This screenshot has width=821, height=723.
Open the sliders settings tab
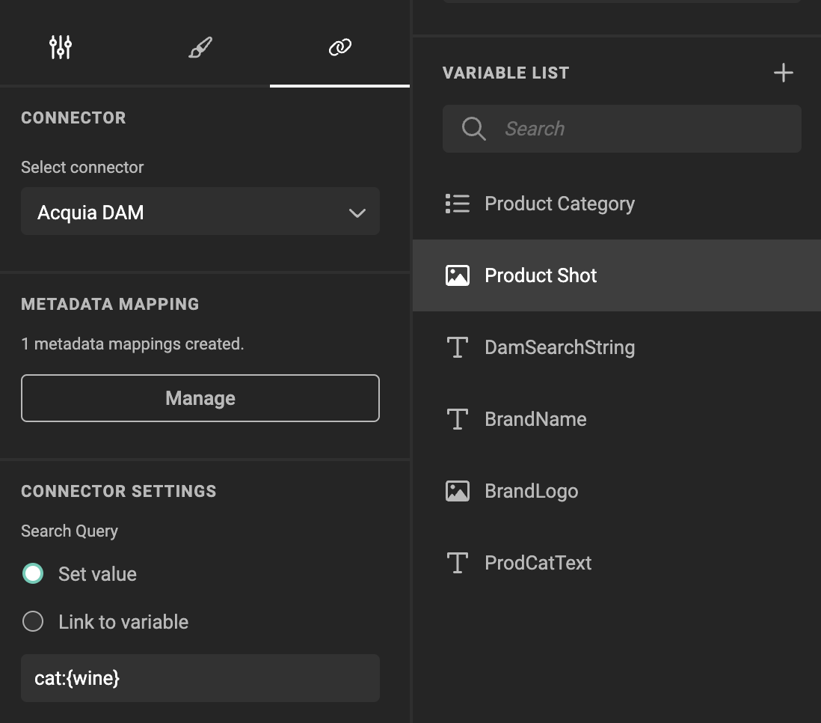point(61,47)
